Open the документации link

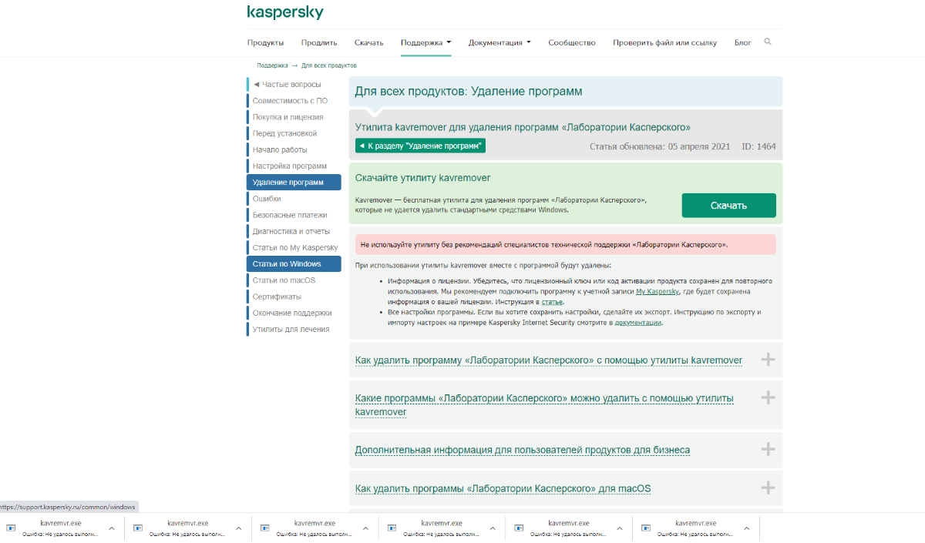pyautogui.click(x=637, y=323)
